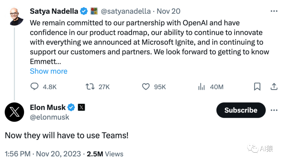Expand tweet with Show more
The height and width of the screenshot is (161, 282).
[49, 71]
